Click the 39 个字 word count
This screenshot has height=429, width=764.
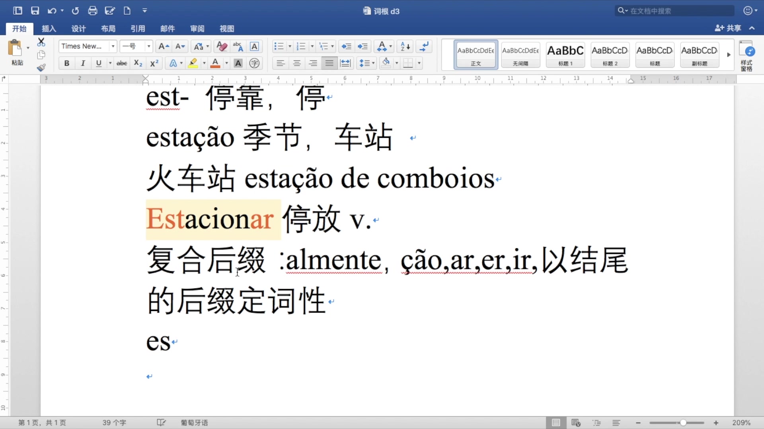click(x=114, y=423)
